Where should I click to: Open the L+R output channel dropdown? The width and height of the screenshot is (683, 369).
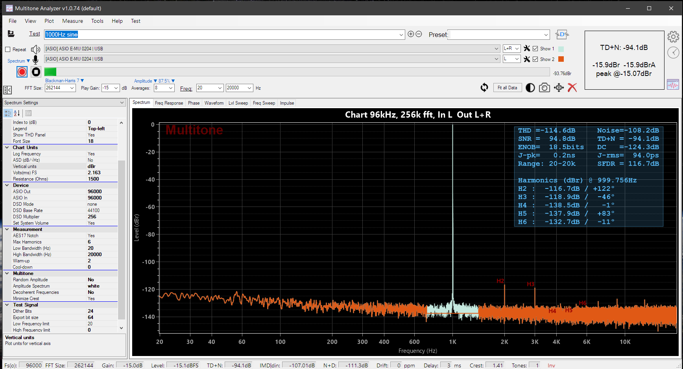point(517,48)
